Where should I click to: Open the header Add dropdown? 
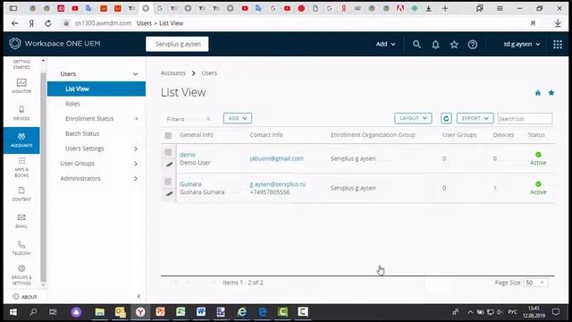click(385, 44)
